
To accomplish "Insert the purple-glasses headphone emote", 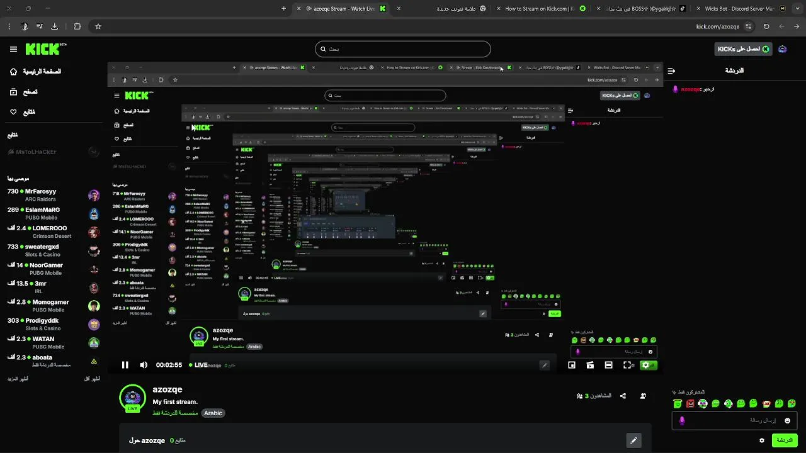I will [703, 403].
